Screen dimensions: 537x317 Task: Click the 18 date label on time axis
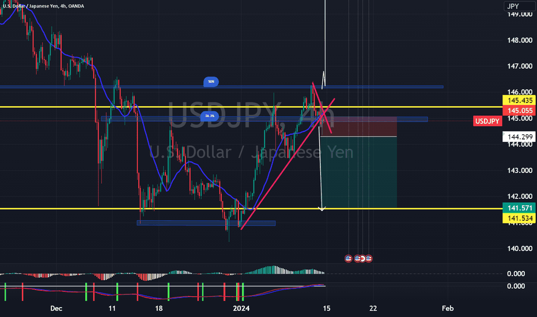(x=159, y=308)
